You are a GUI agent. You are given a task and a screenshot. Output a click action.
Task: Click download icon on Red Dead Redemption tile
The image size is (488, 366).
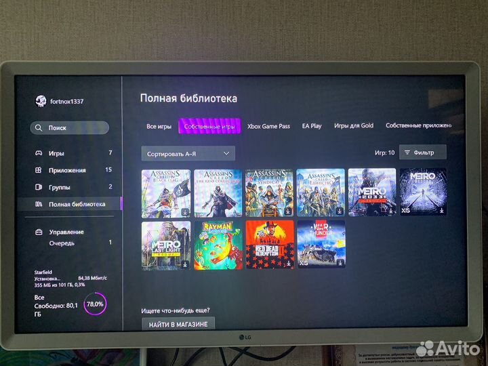coord(289,264)
